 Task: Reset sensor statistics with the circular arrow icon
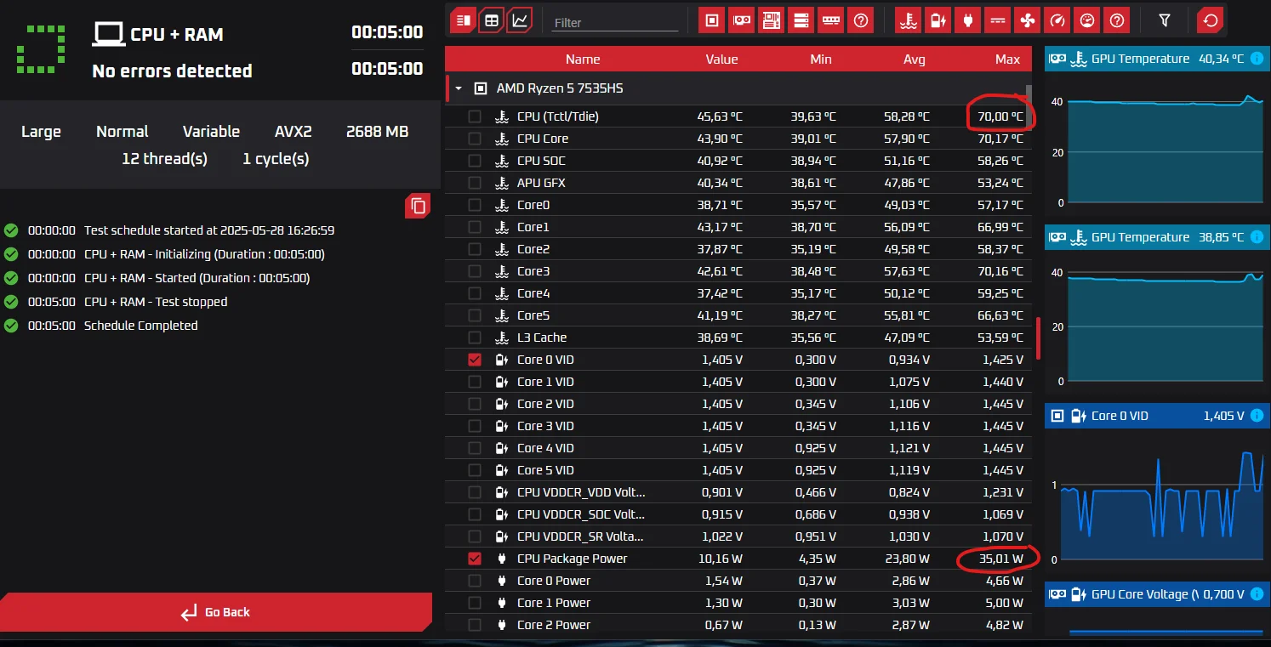coord(1210,20)
